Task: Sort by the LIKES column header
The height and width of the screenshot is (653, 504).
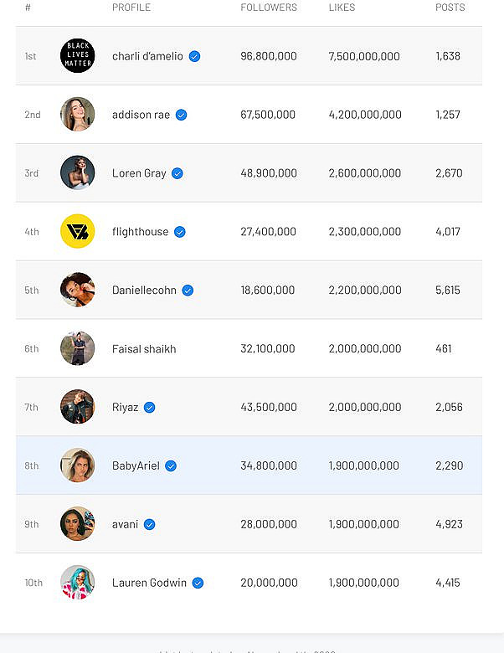Action: (342, 8)
